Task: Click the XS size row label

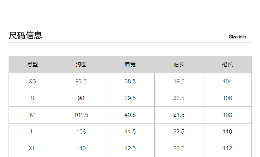Action: coord(32,81)
